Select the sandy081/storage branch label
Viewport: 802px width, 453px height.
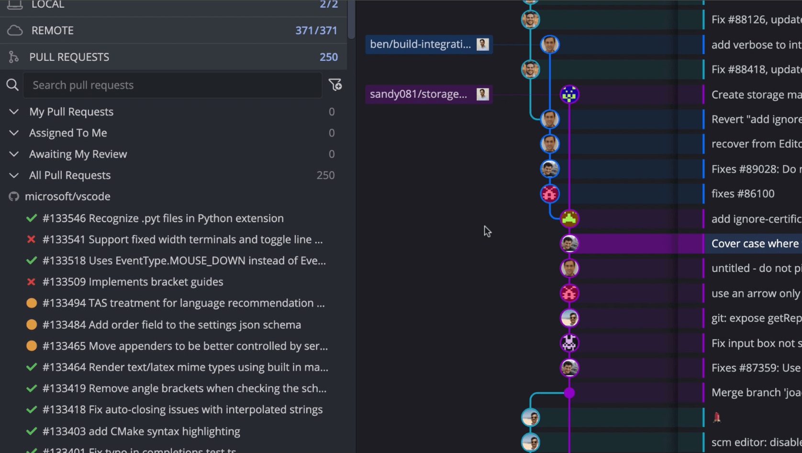[x=418, y=94]
